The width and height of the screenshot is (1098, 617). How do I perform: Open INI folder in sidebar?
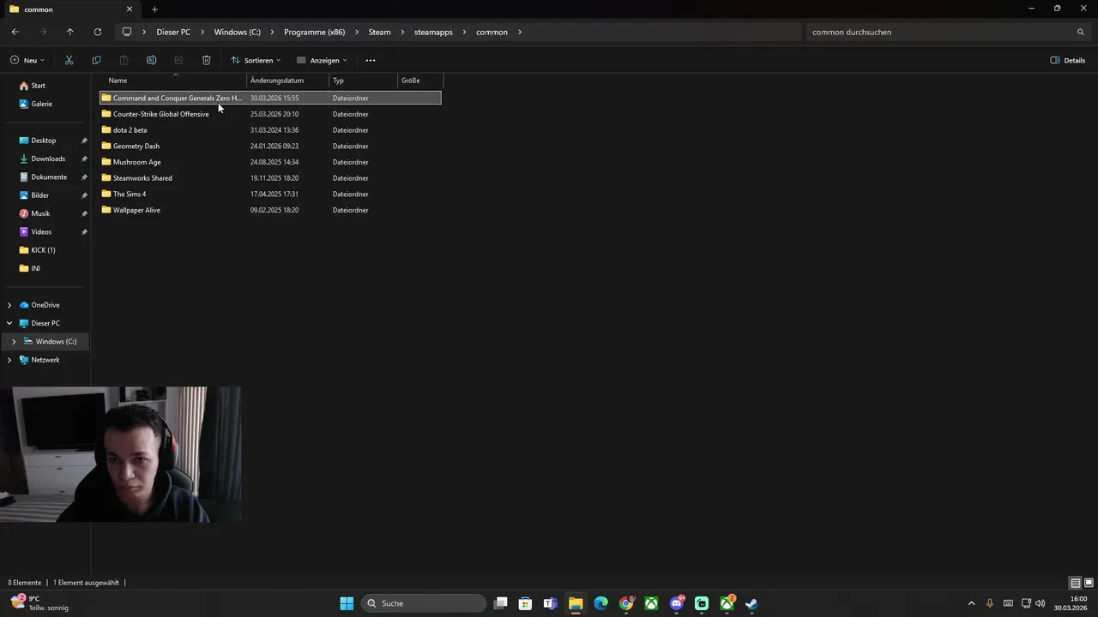point(35,268)
